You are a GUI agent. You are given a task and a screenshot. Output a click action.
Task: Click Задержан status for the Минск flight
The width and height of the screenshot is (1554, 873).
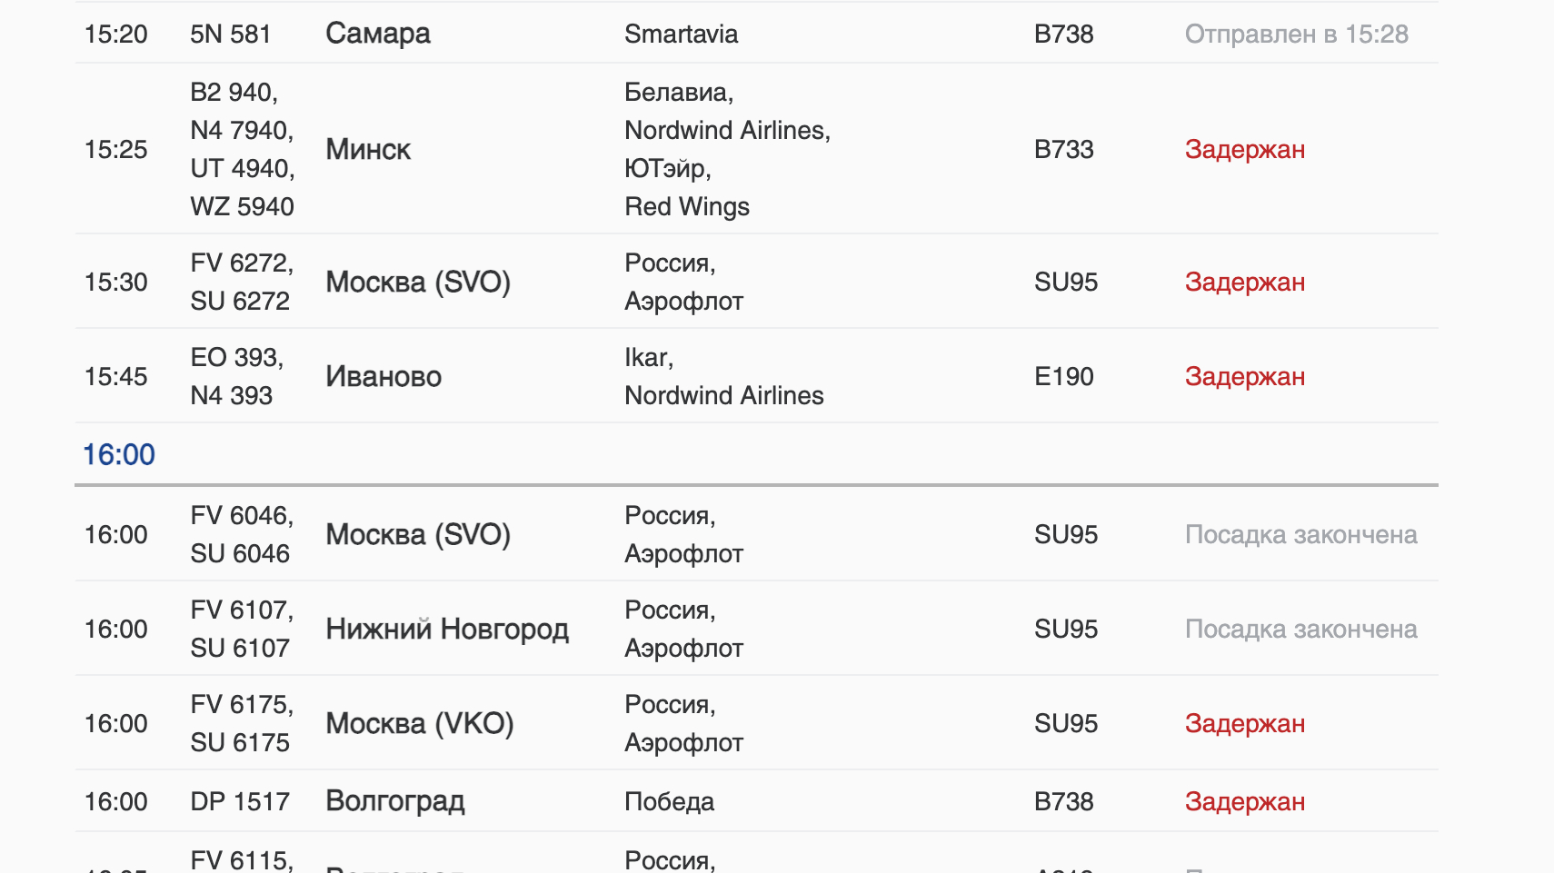[1245, 149]
